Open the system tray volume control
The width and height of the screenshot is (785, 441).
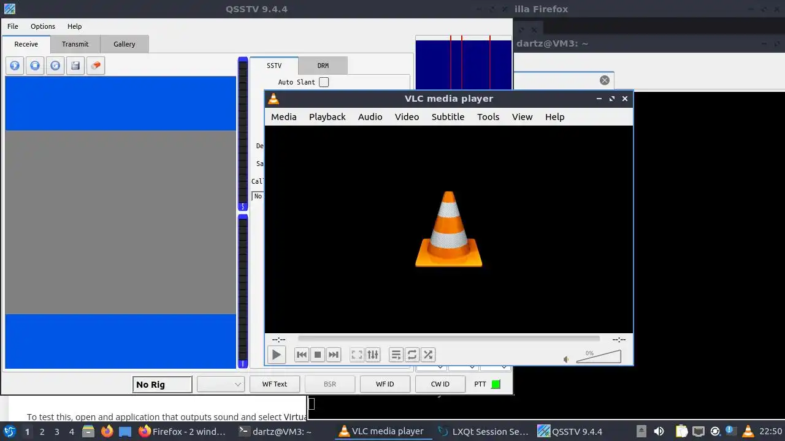pos(659,431)
